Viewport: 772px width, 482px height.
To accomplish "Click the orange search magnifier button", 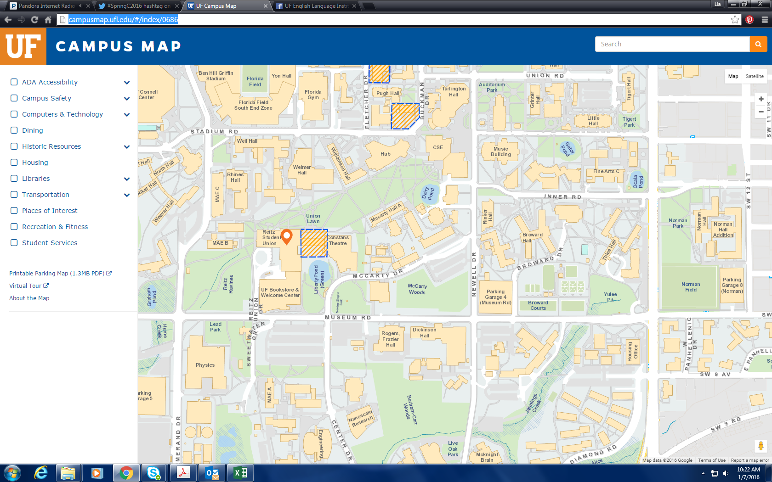I will pos(758,44).
